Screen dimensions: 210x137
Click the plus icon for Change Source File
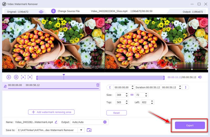point(54,11)
